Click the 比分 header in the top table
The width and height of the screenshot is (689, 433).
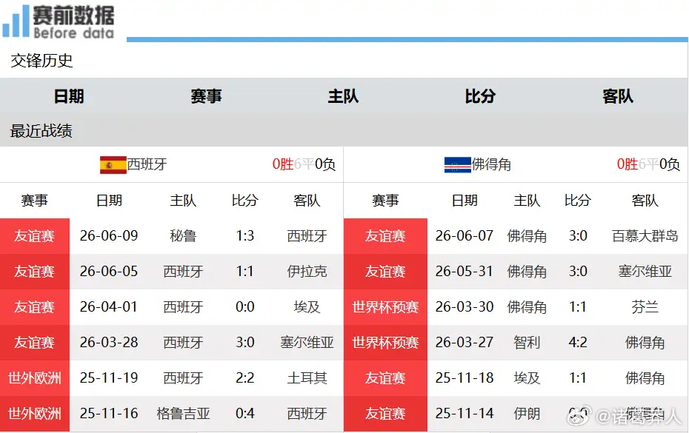[x=480, y=96]
